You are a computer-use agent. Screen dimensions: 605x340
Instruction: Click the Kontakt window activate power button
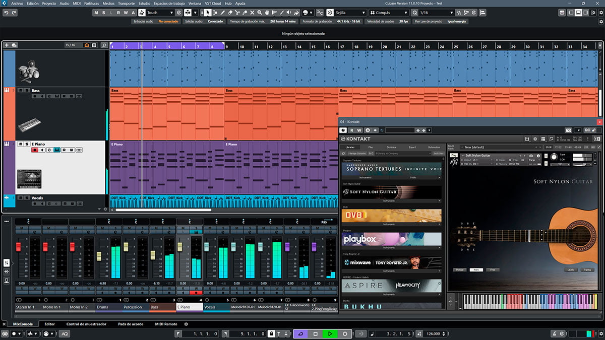[343, 130]
